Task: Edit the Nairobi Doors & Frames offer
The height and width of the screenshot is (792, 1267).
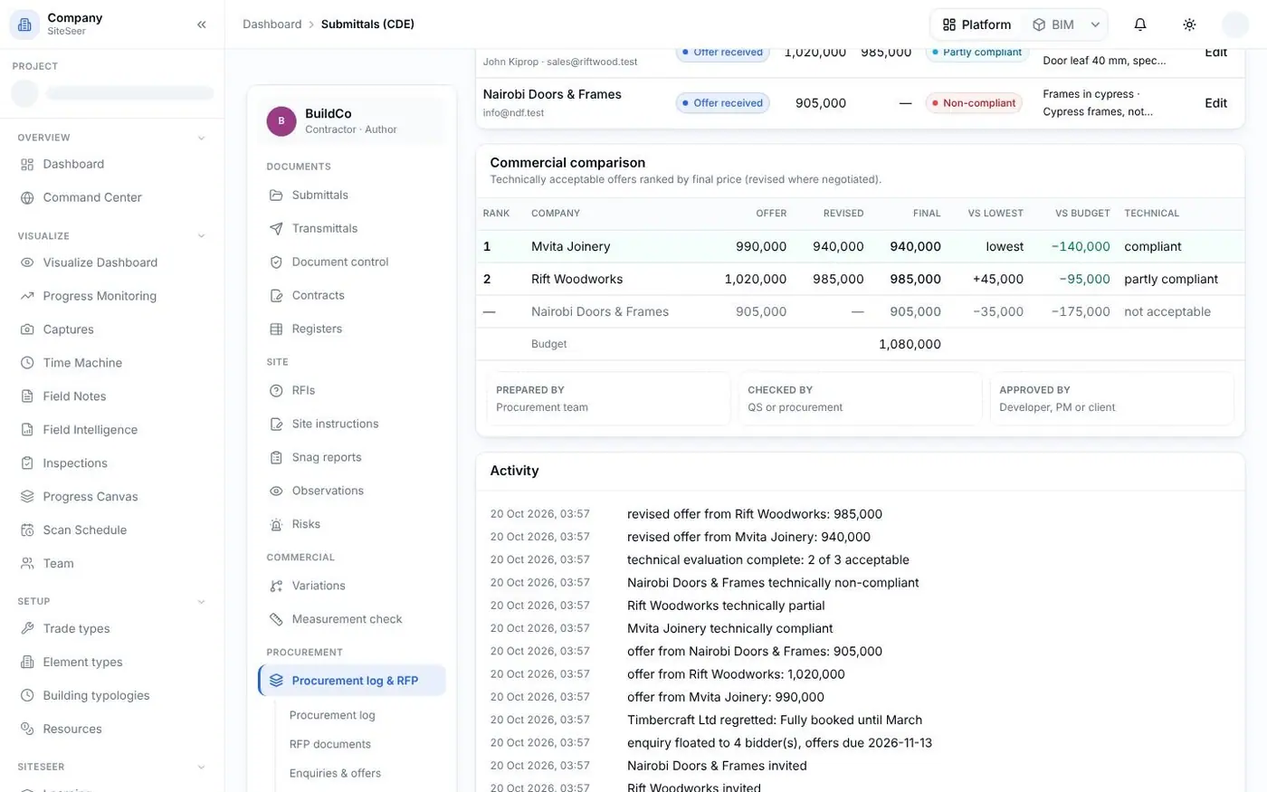Action: (1215, 103)
